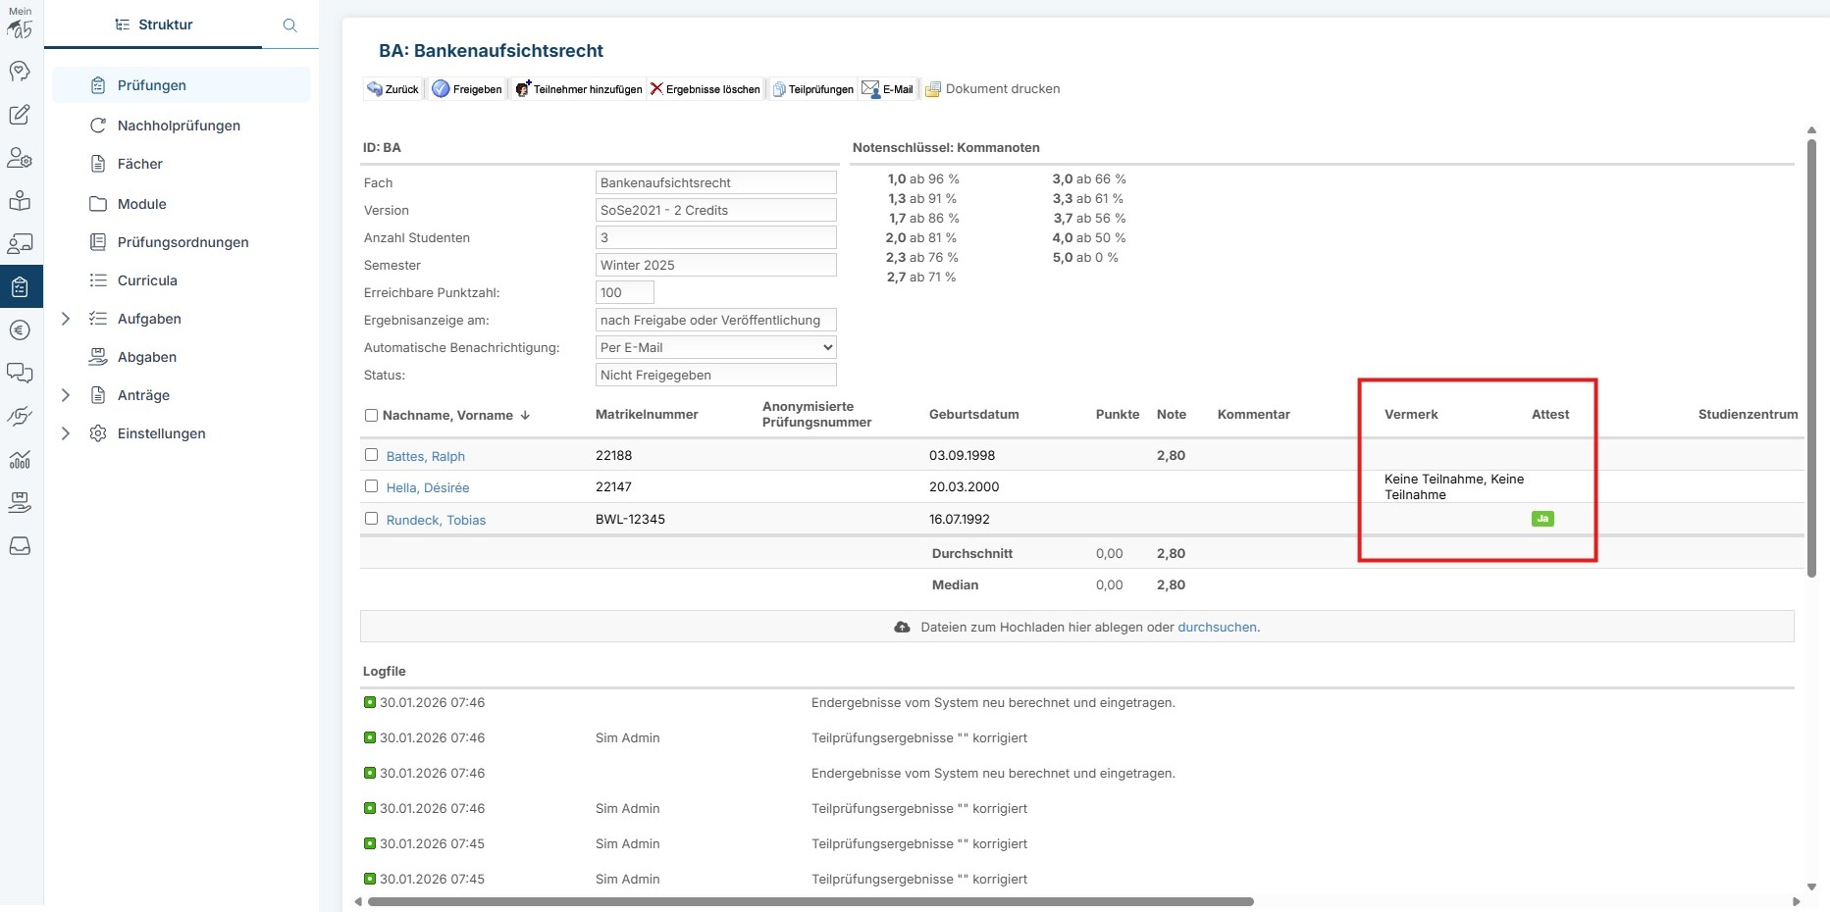Click the Zurück back arrow button
This screenshot has height=912, width=1830.
click(392, 89)
